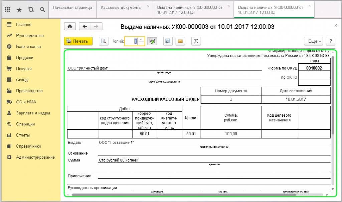
Task: Close the active Выдача наличных tab
Action: point(310,6)
